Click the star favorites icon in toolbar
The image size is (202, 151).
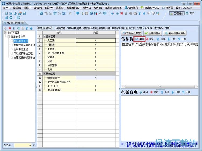pos(70,13)
